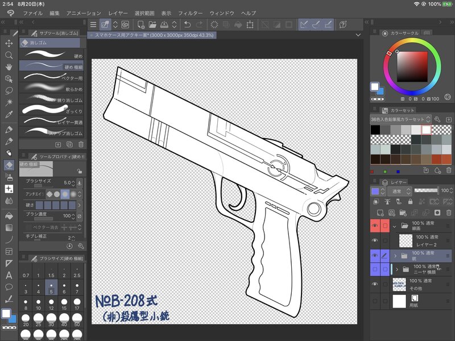Click the Redo arrow
Viewport: 455px width, 341px height.
coord(200,24)
